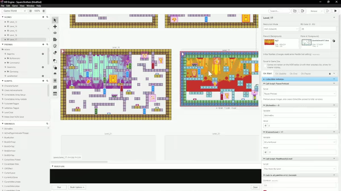Select the brick wall Collisions tool
Screen dimensions: 341x191
[x=55, y=39]
